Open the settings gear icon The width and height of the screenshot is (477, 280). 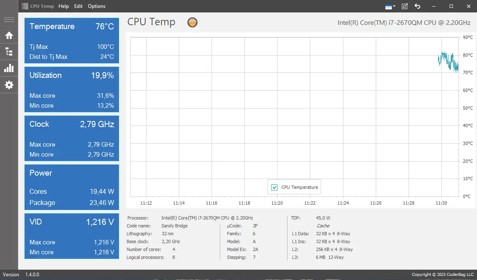[x=9, y=85]
